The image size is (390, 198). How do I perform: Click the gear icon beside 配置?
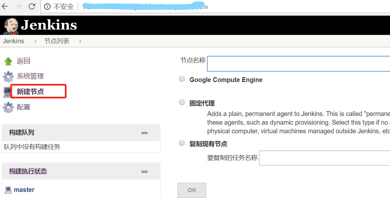(8, 107)
